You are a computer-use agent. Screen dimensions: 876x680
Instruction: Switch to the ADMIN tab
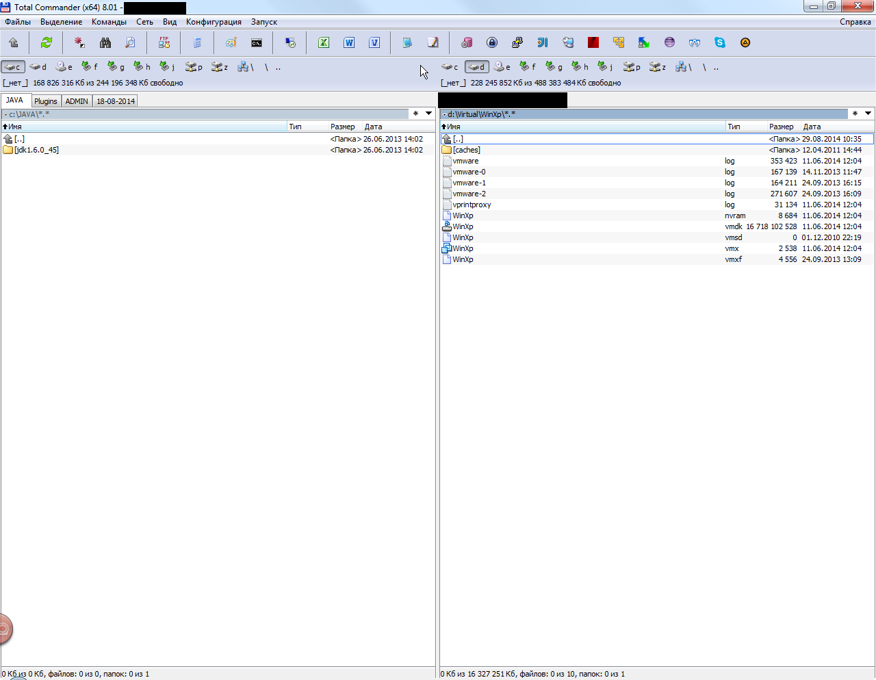point(77,101)
